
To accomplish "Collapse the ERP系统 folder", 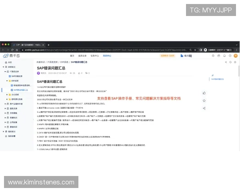I will click(x=7, y=81).
